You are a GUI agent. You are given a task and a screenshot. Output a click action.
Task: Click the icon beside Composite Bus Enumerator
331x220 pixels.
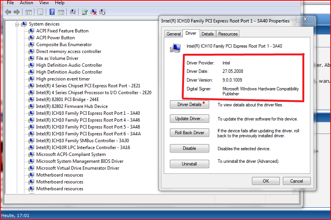click(x=31, y=45)
